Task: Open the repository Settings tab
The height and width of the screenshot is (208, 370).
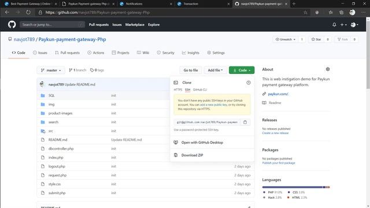Action: [x=216, y=53]
